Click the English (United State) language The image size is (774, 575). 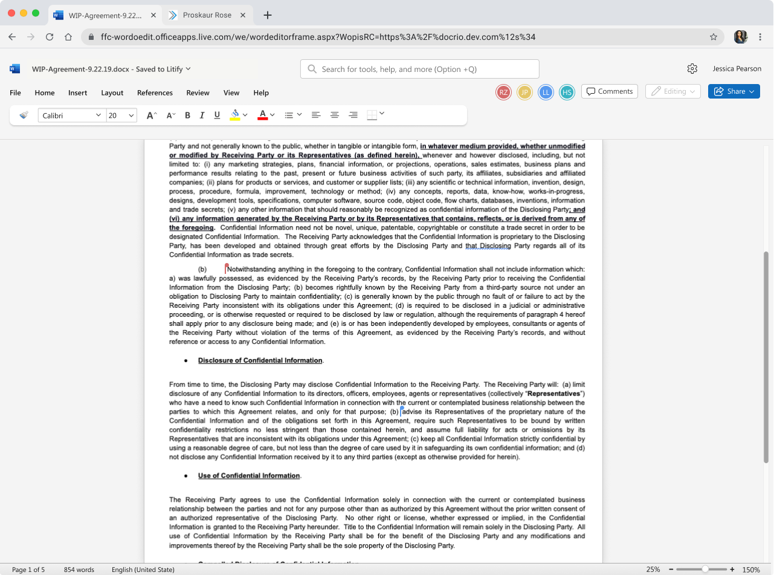[x=143, y=570]
